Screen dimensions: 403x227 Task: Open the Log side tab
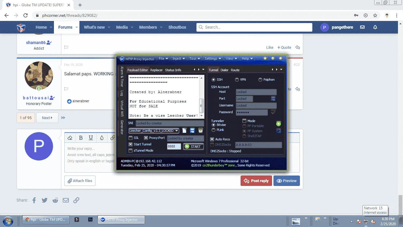[121, 93]
